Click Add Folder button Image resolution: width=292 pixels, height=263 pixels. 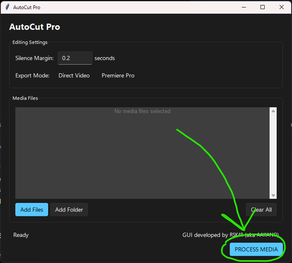point(69,210)
